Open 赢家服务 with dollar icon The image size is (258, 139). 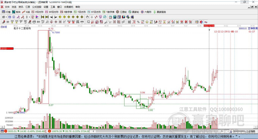[x=159, y=12]
